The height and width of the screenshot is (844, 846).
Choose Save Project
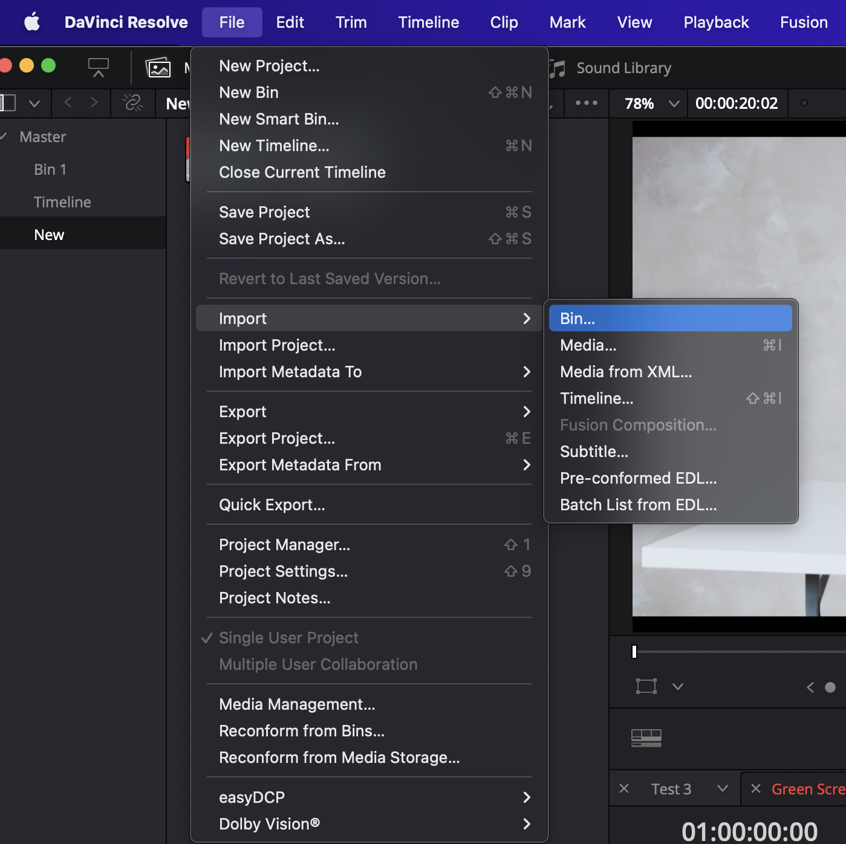click(x=369, y=212)
